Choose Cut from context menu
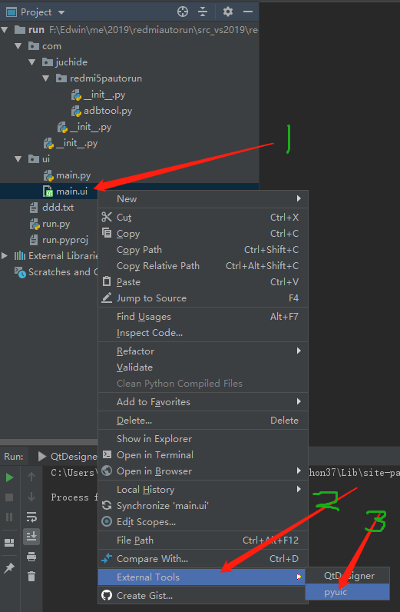This screenshot has width=400, height=612. tap(203, 218)
